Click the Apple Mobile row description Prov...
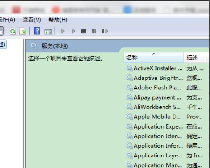 (194, 117)
